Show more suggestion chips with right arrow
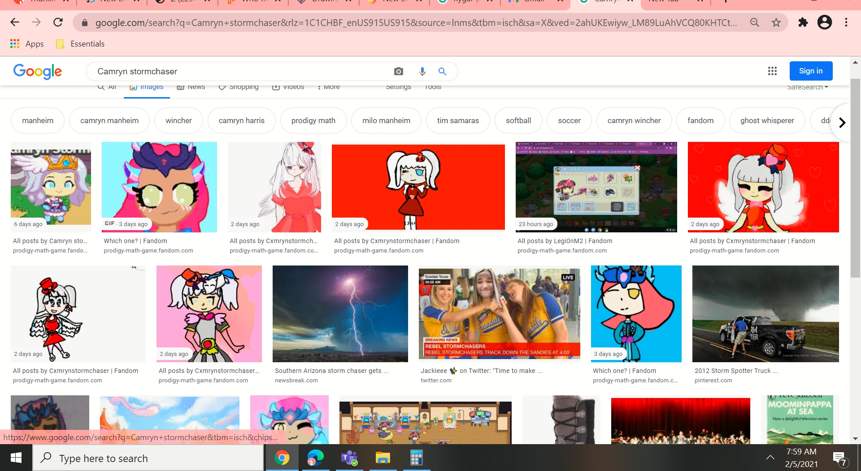Viewport: 861px width, 471px height. pyautogui.click(x=842, y=122)
